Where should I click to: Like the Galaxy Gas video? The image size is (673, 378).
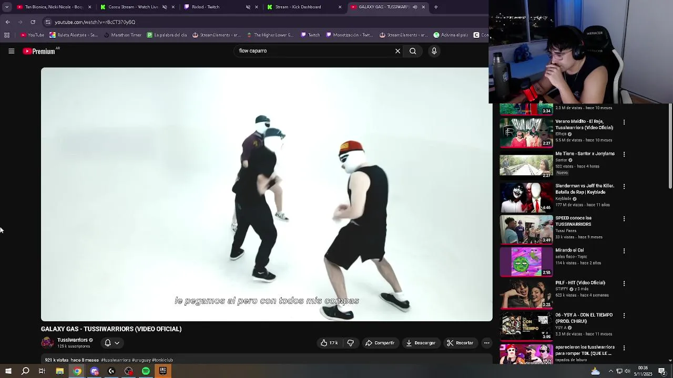tap(329, 343)
